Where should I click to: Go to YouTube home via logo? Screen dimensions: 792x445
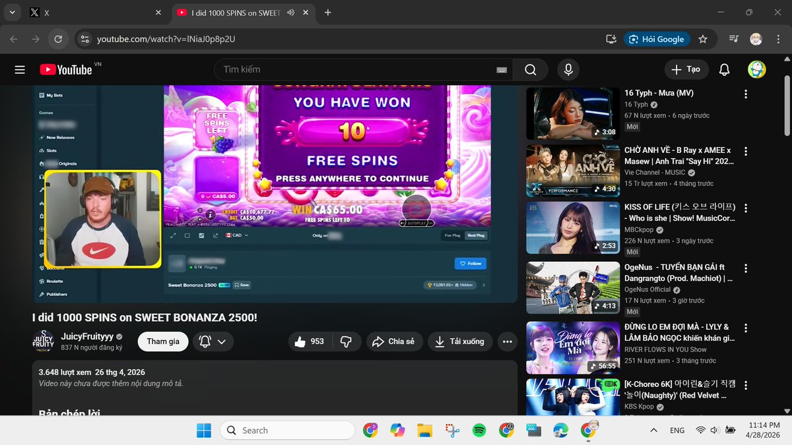(66, 69)
